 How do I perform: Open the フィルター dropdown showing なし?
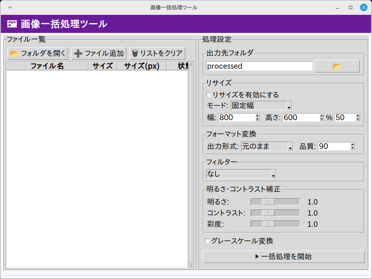[241, 174]
